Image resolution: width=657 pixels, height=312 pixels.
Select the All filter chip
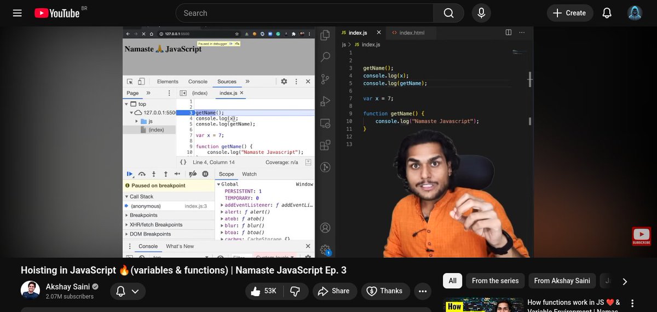(x=452, y=281)
